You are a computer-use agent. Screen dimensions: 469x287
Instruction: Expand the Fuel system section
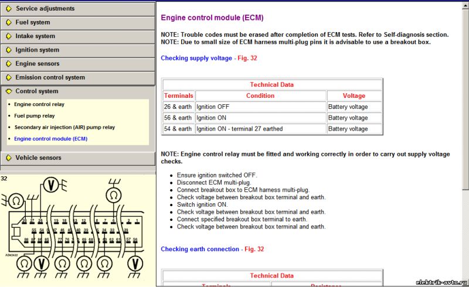click(x=78, y=22)
